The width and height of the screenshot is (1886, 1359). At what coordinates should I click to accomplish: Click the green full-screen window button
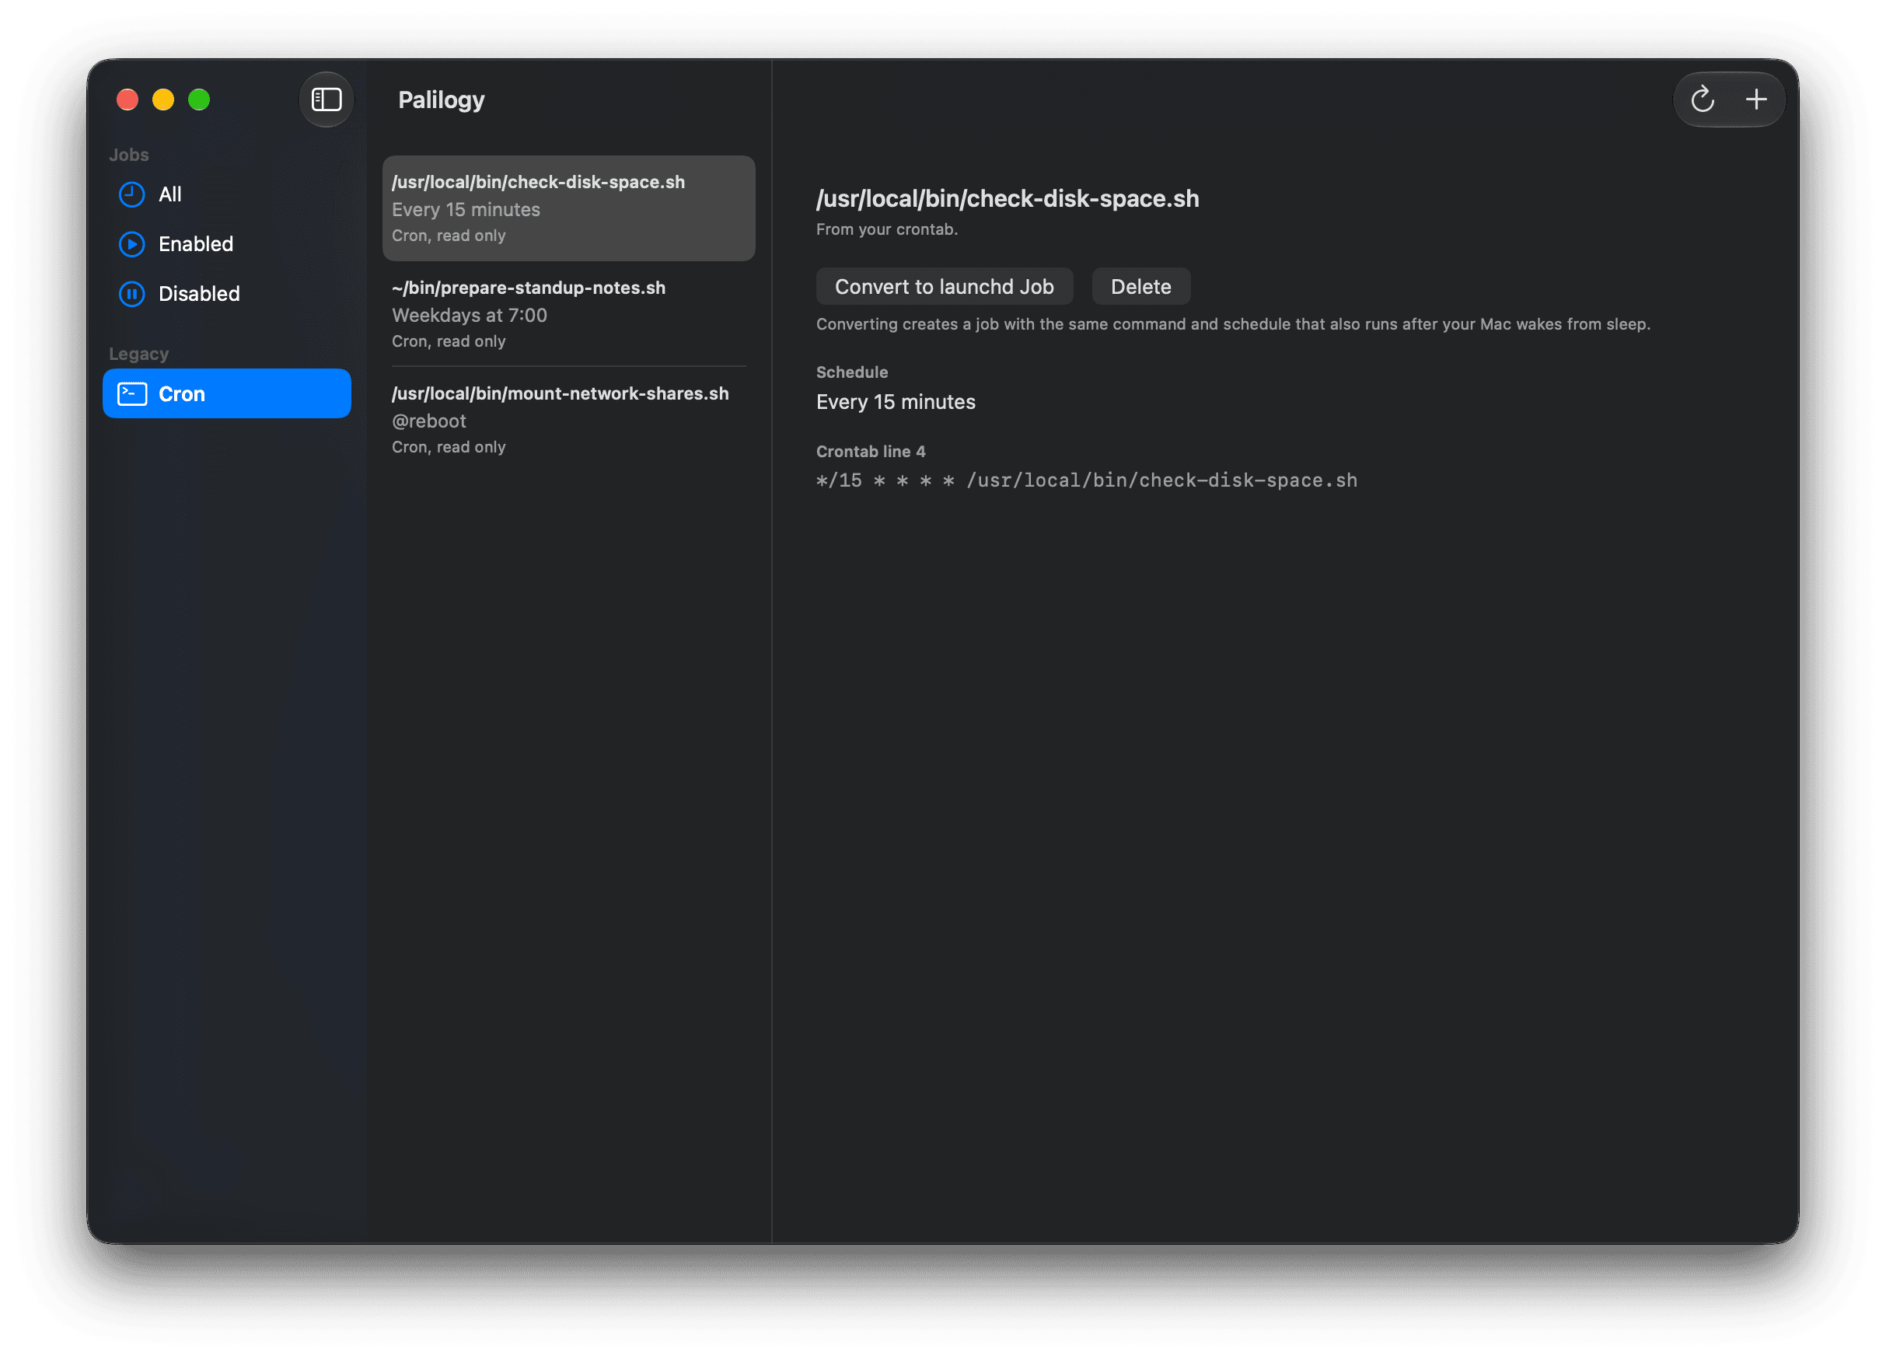coord(199,100)
